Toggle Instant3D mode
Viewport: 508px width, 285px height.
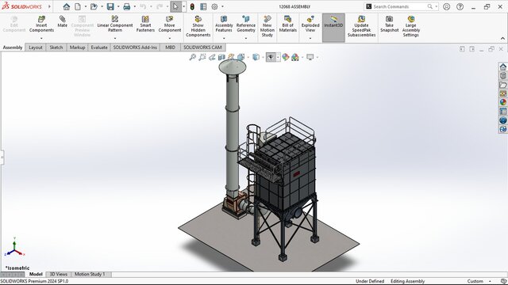pyautogui.click(x=333, y=28)
